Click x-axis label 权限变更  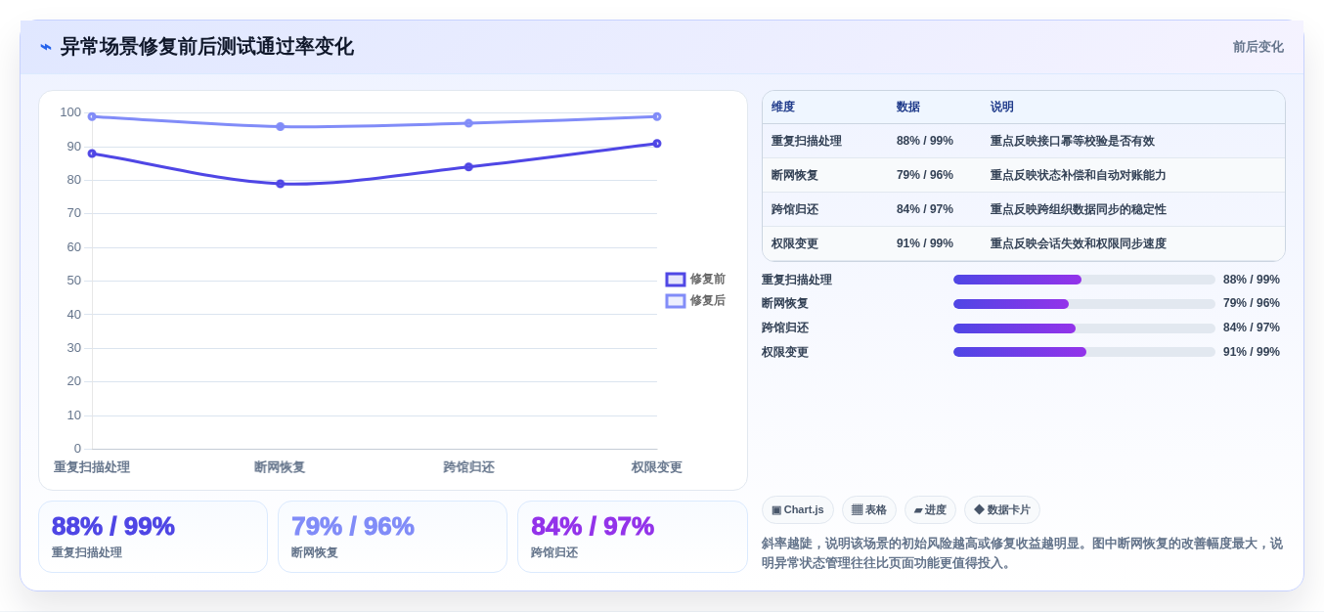[x=657, y=467]
